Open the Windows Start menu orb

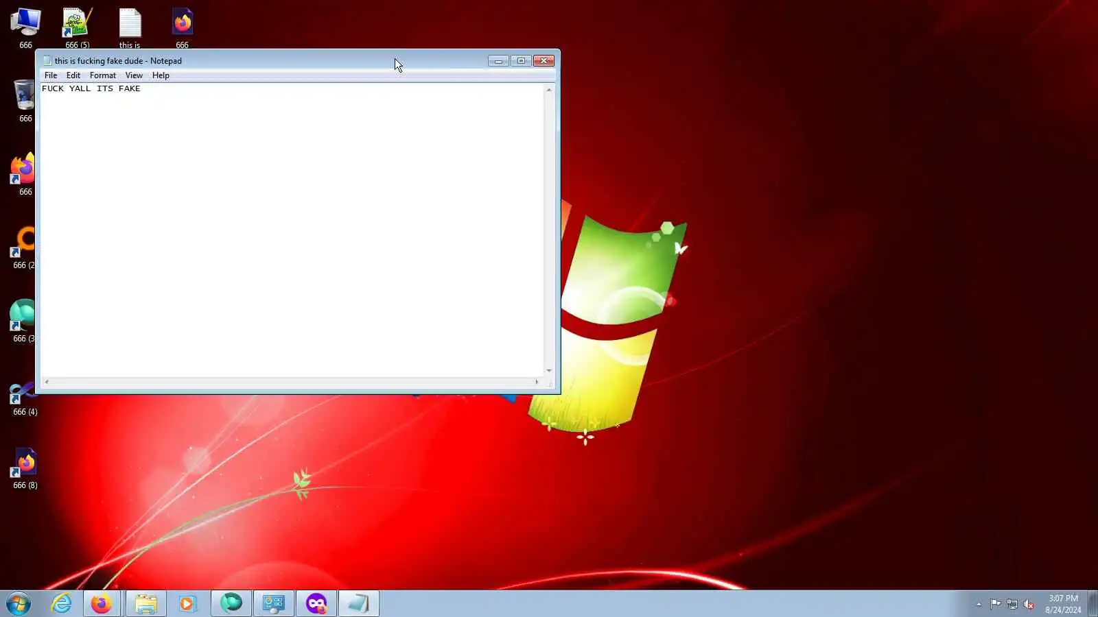click(19, 604)
